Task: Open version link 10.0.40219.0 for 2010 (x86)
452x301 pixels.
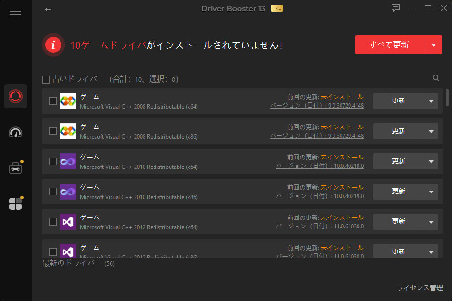Action: point(320,196)
